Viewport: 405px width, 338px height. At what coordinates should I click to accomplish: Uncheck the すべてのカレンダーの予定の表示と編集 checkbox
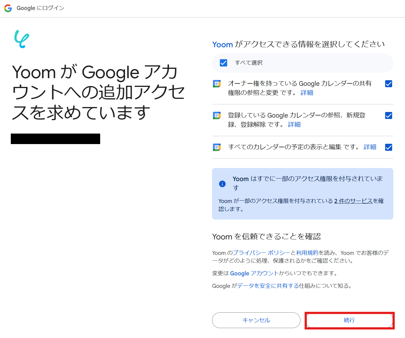point(389,148)
